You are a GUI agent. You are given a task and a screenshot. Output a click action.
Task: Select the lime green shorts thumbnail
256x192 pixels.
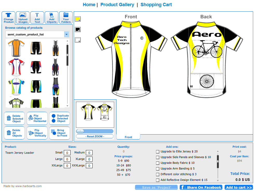[x=36, y=104]
